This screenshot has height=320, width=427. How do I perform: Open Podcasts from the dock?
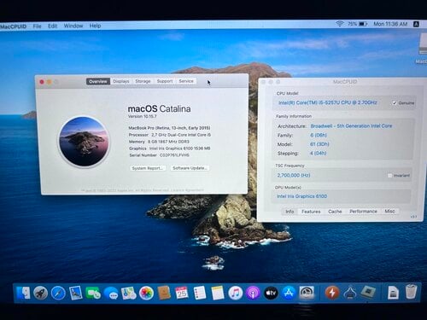click(253, 293)
